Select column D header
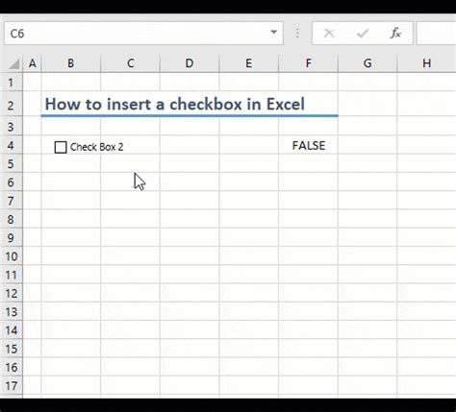Image resolution: width=456 pixels, height=412 pixels. [x=190, y=63]
